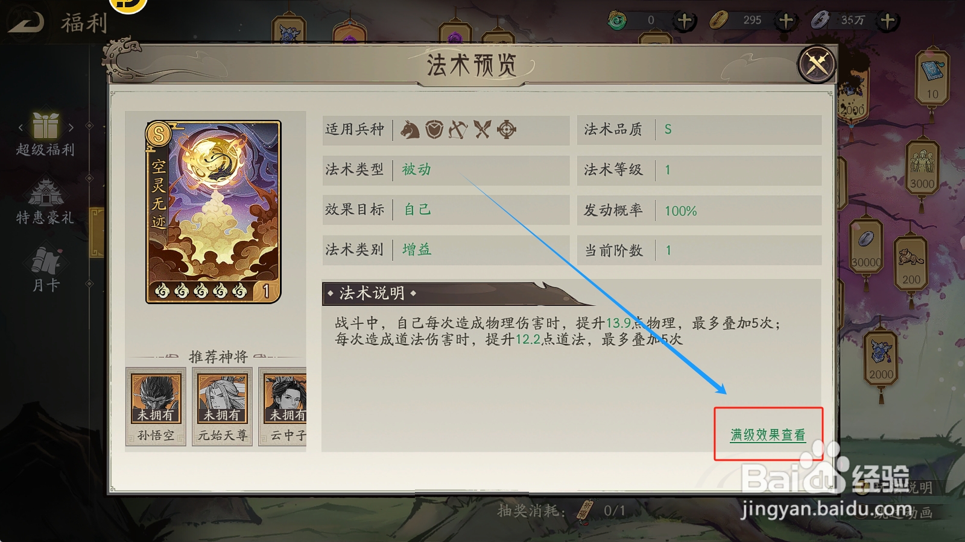Click the archer bow troop-type icon
Image resolution: width=965 pixels, height=542 pixels.
click(458, 129)
